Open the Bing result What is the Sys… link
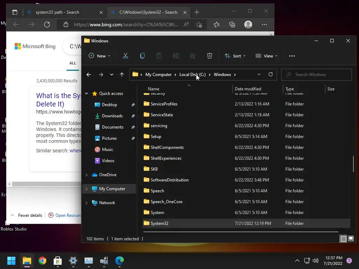 pyautogui.click(x=59, y=100)
